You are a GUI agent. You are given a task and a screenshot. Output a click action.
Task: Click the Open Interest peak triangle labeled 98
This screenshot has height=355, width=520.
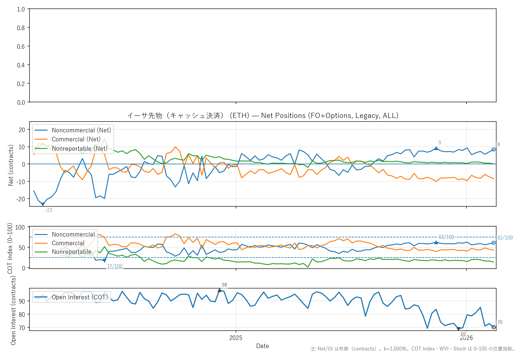point(219,290)
